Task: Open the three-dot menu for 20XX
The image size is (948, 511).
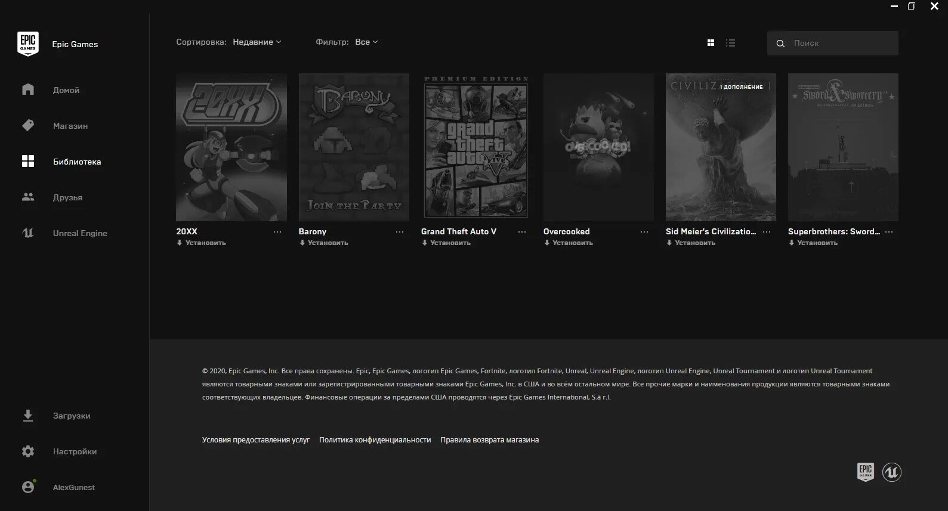Action: tap(277, 232)
